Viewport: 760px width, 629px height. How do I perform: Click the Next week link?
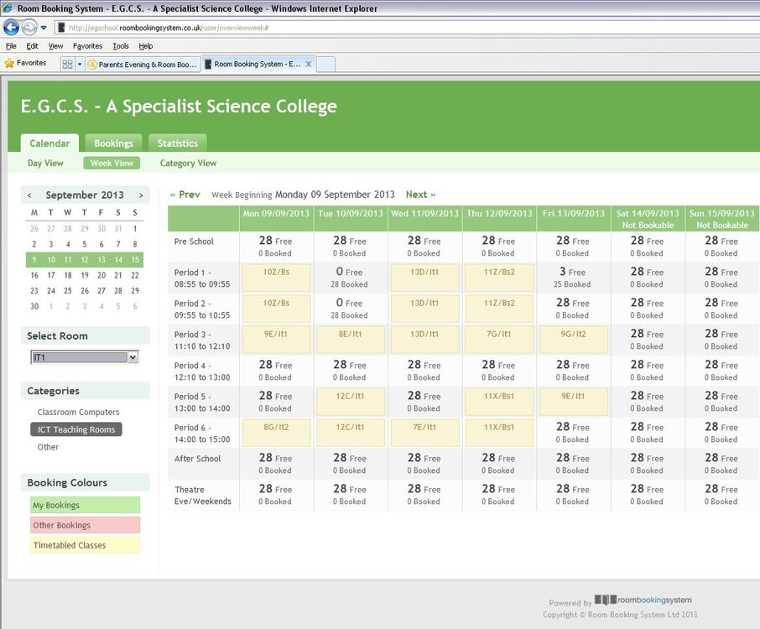pos(421,195)
